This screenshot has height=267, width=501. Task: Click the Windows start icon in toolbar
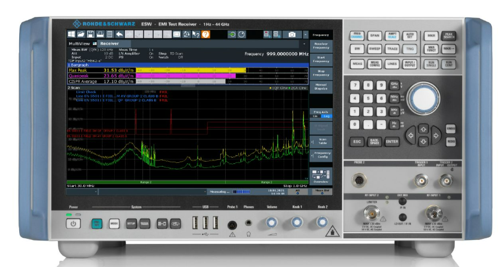(x=72, y=35)
